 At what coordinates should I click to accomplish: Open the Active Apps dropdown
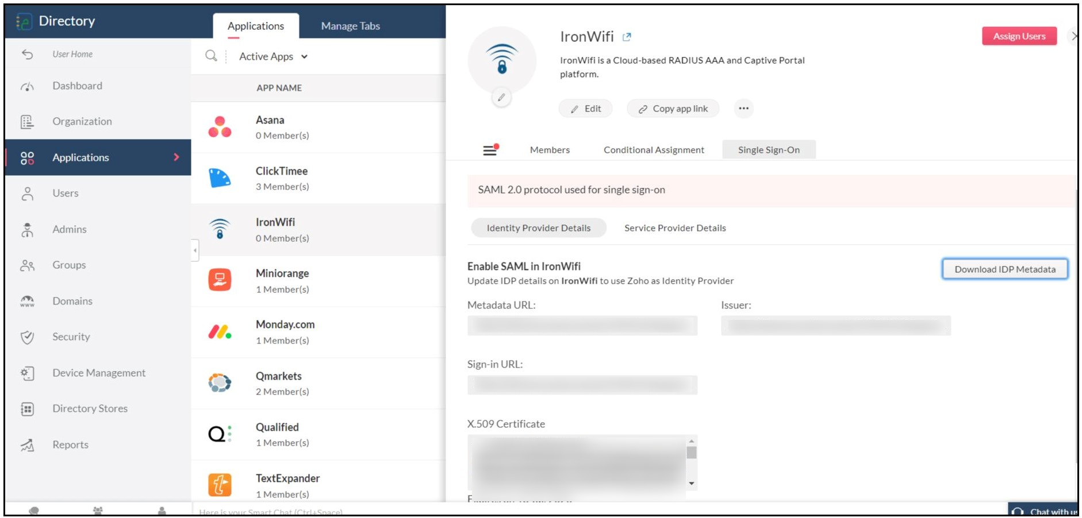[274, 56]
